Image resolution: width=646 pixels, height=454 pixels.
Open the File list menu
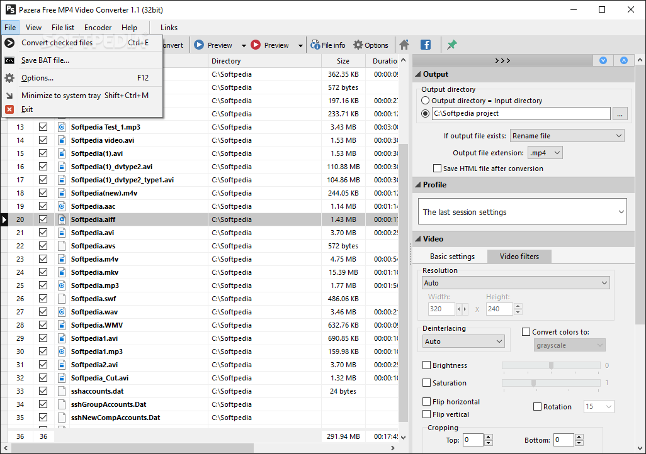tap(63, 28)
